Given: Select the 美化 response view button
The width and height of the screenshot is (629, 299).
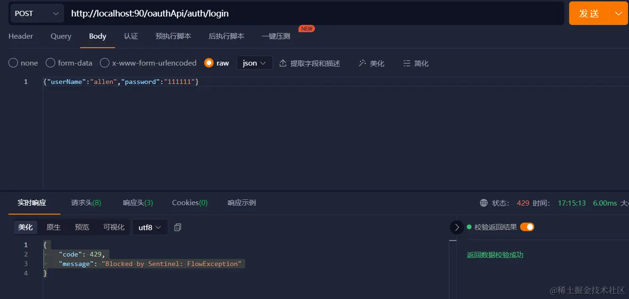Looking at the screenshot, I should (25, 227).
